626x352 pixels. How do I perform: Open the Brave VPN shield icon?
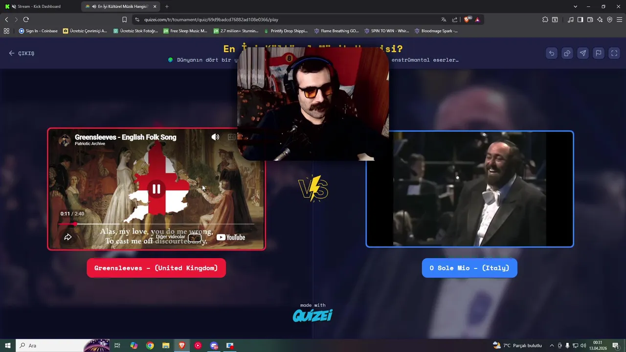610,20
